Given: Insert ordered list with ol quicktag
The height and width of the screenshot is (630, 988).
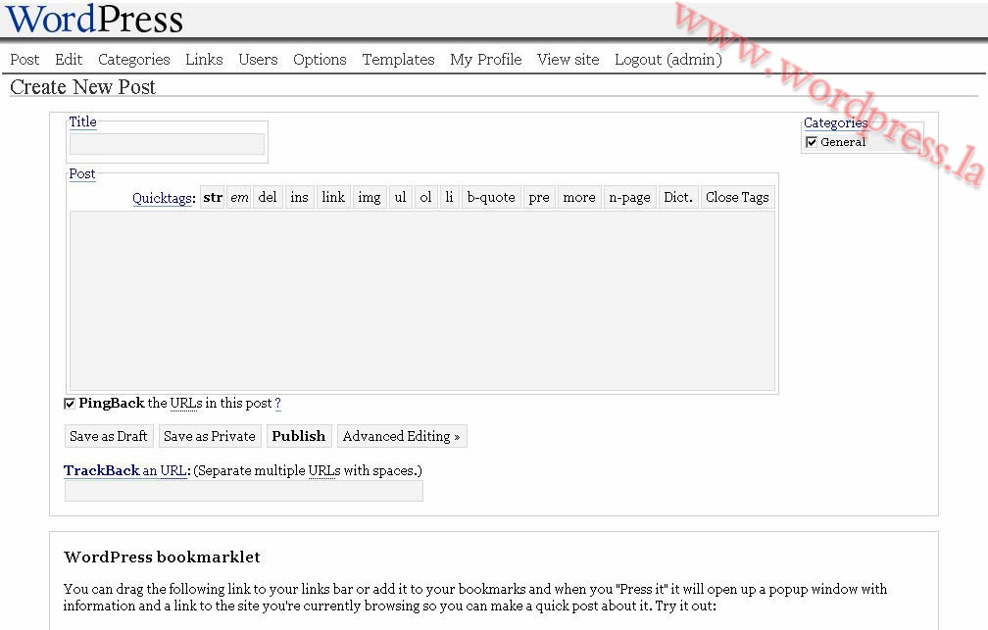Looking at the screenshot, I should tap(426, 197).
